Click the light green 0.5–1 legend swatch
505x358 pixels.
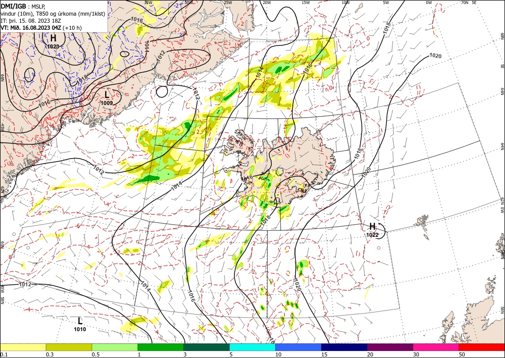pos(115,347)
